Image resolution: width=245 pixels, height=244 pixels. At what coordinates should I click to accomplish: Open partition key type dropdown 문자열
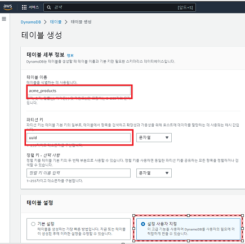(154, 137)
